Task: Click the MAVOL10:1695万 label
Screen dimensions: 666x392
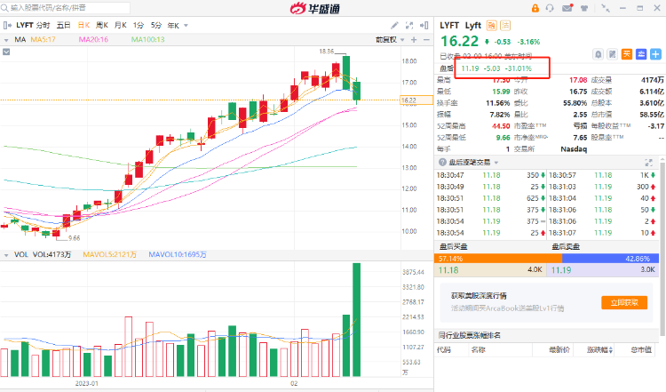Action: [x=178, y=255]
